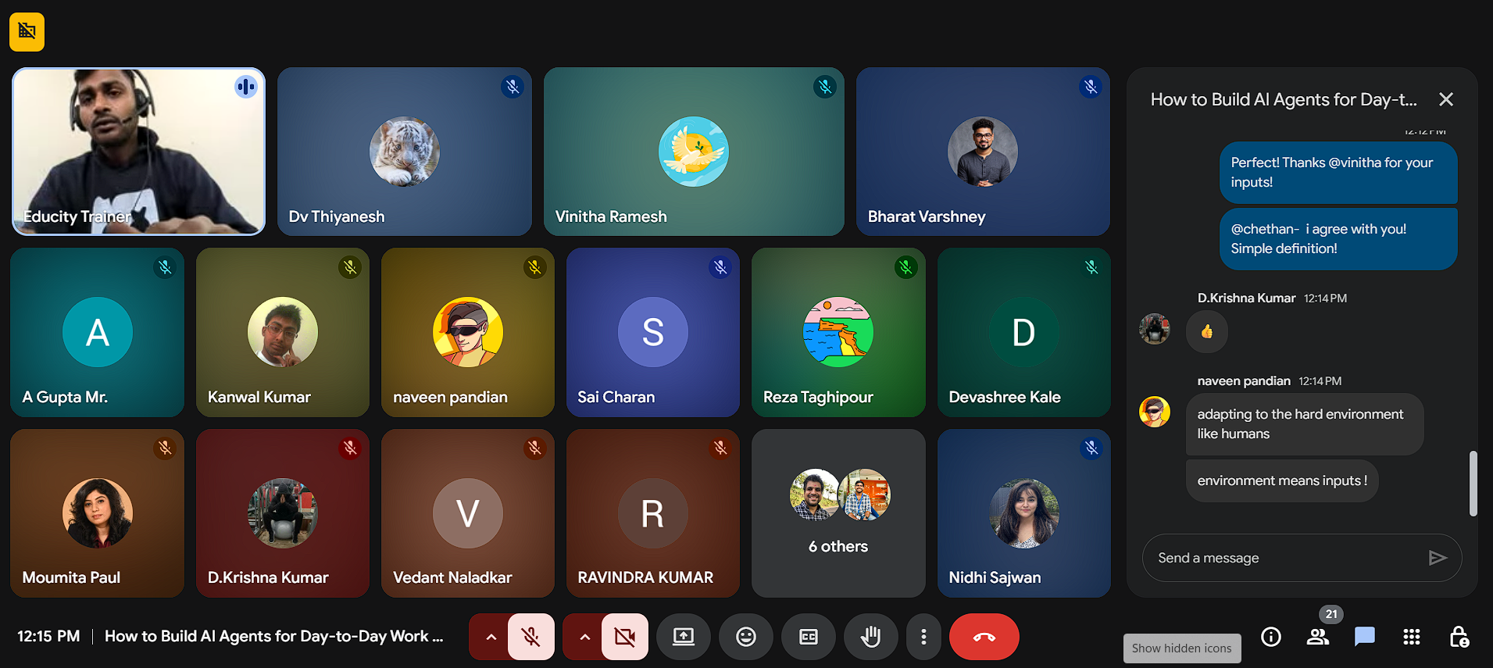Click muted mic icon on Sai Charan tile
The width and height of the screenshot is (1493, 668).
click(x=720, y=267)
